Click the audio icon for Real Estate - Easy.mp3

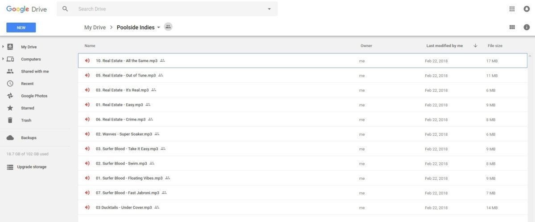click(x=87, y=105)
